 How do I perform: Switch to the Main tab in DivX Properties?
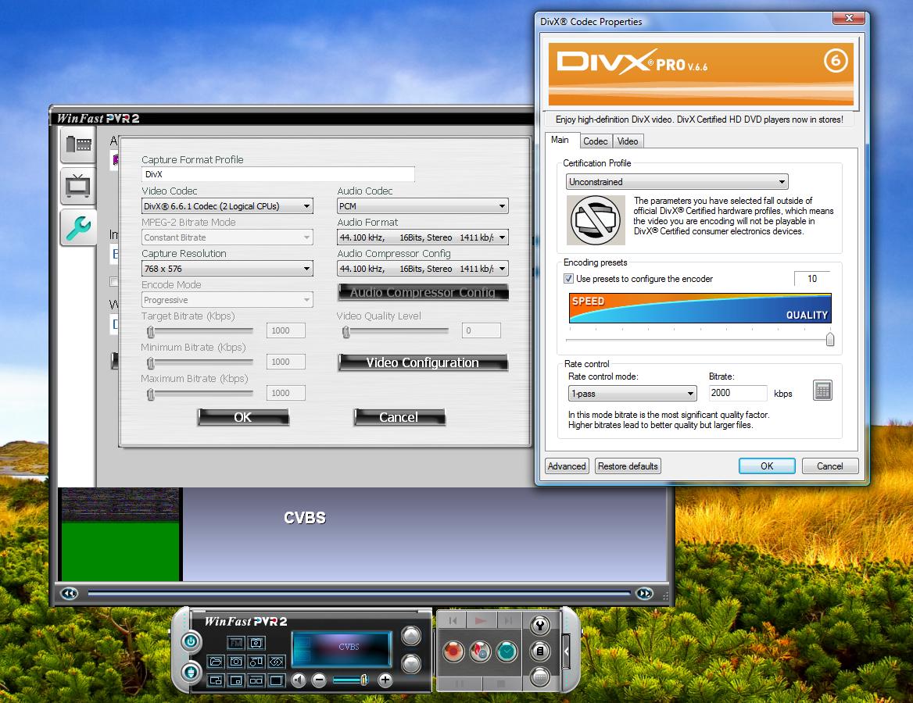[560, 141]
